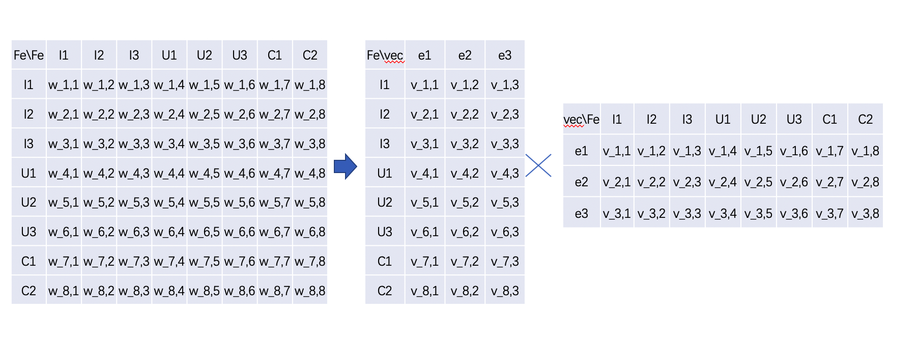Screen dimensions: 916x339
Task: Select the w_6,3 cell
Action: click(134, 232)
